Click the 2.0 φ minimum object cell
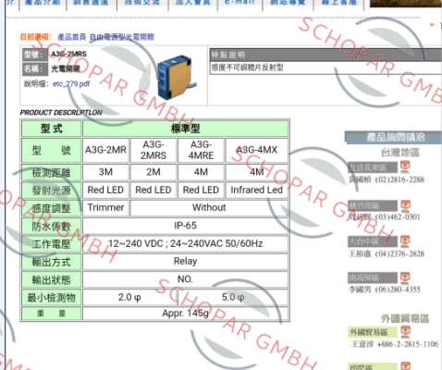Viewport: 442px width, 370px height. 129,297
